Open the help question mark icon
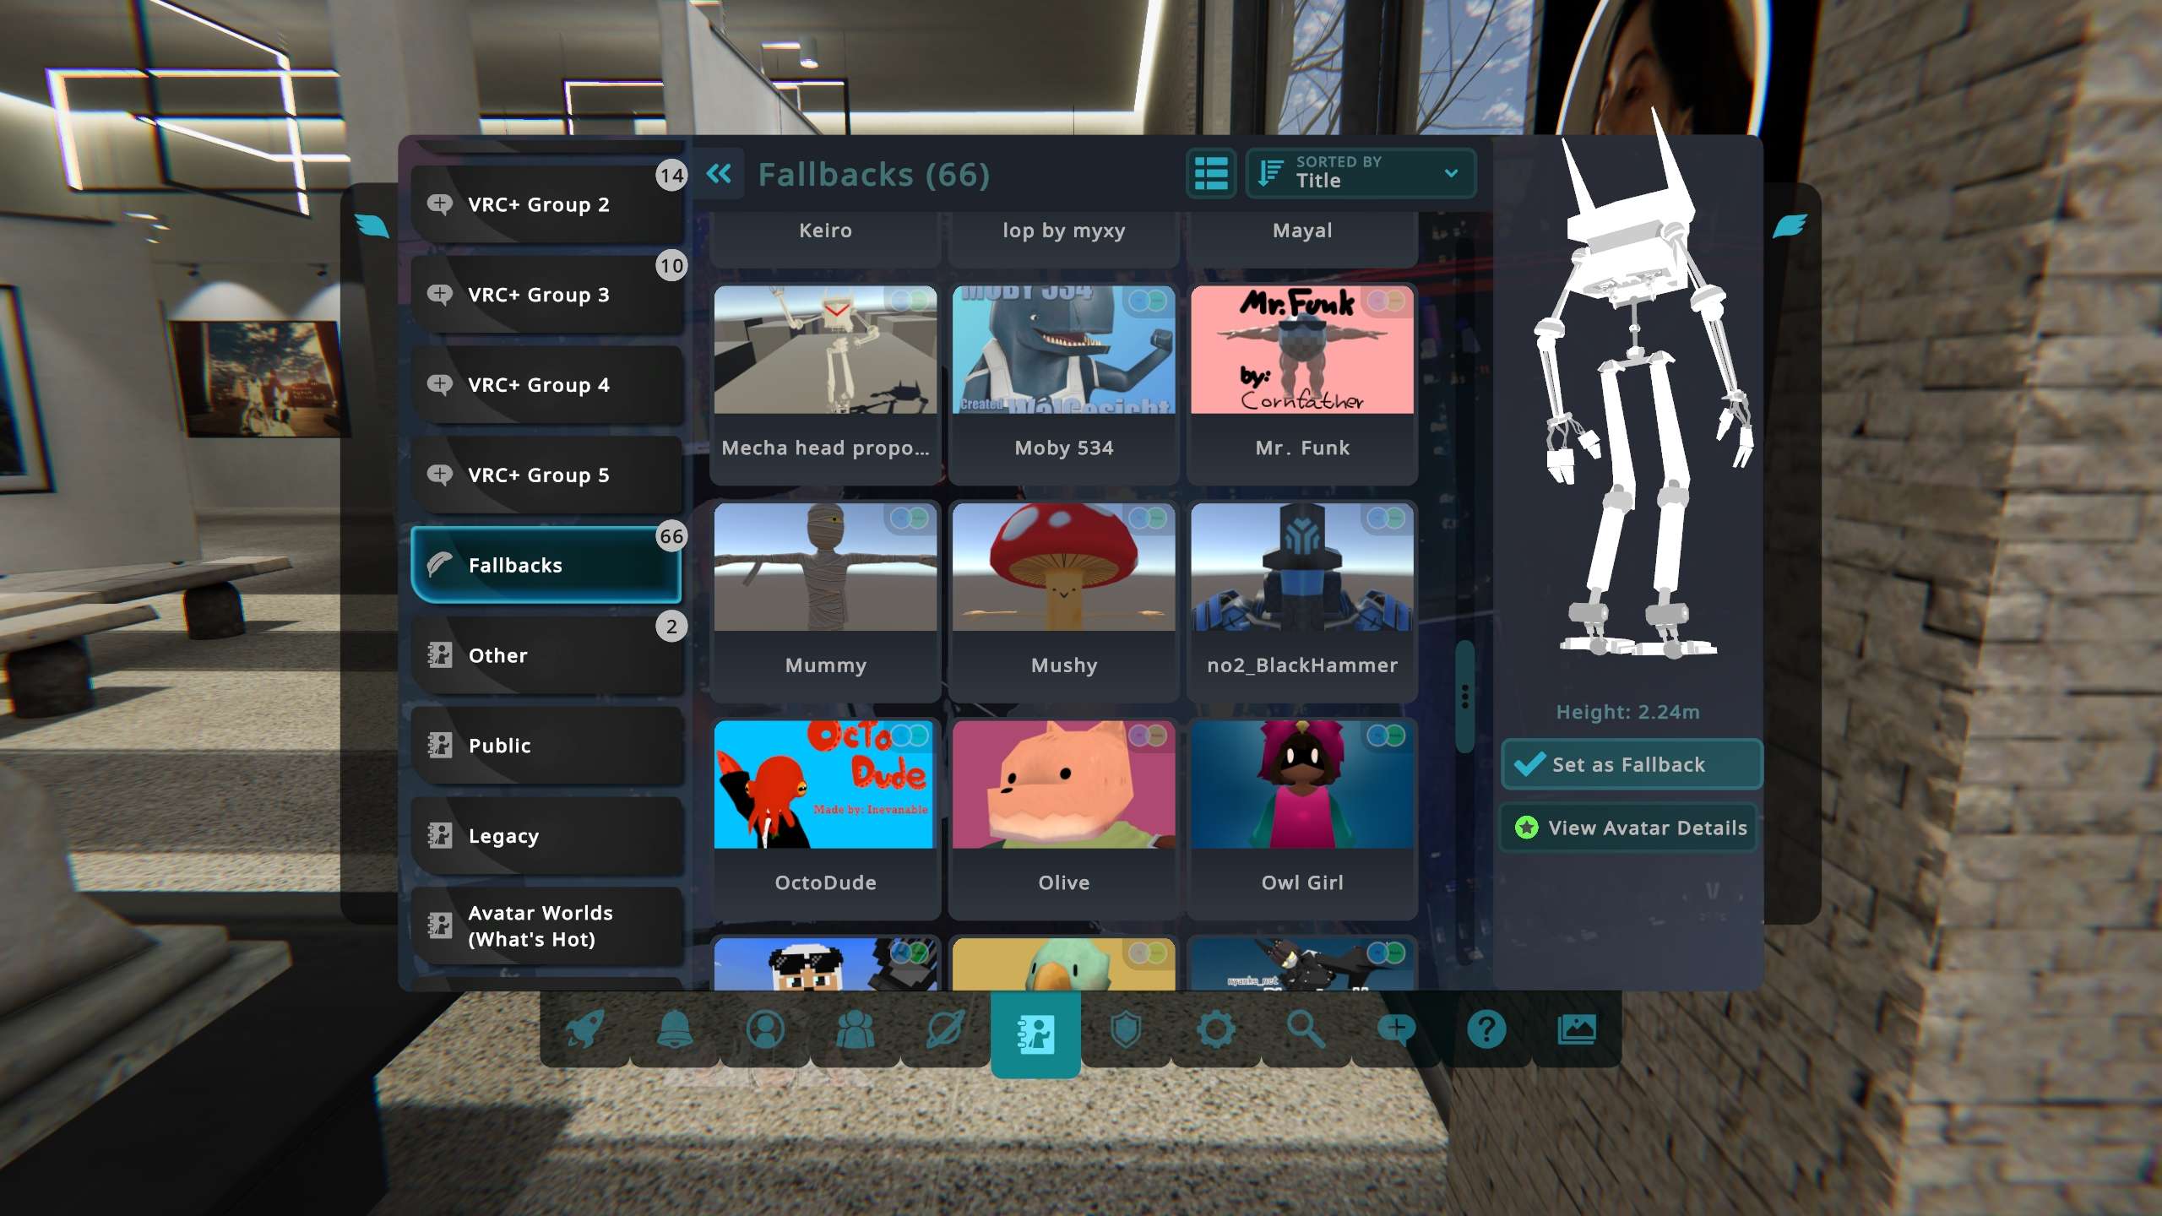 click(x=1486, y=1029)
